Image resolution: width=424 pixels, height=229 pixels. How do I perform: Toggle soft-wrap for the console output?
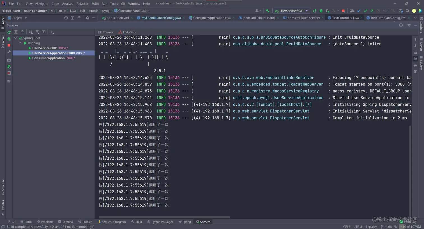coord(415,52)
